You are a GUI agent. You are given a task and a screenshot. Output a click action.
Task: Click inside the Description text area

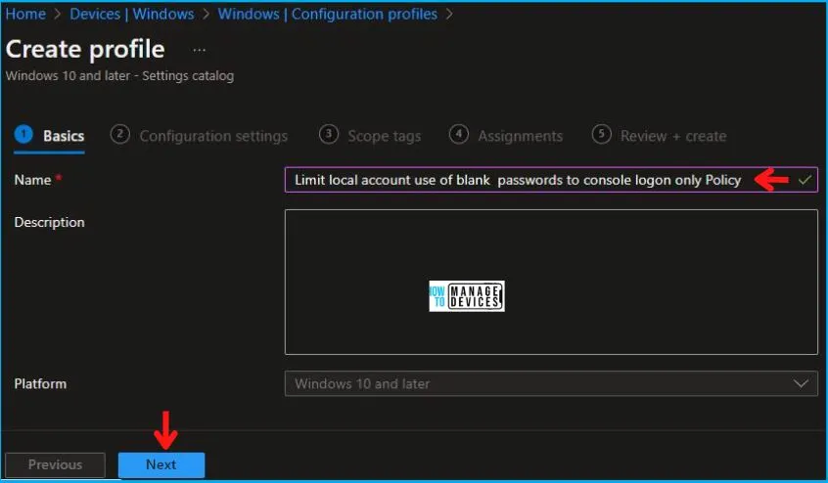point(551,283)
